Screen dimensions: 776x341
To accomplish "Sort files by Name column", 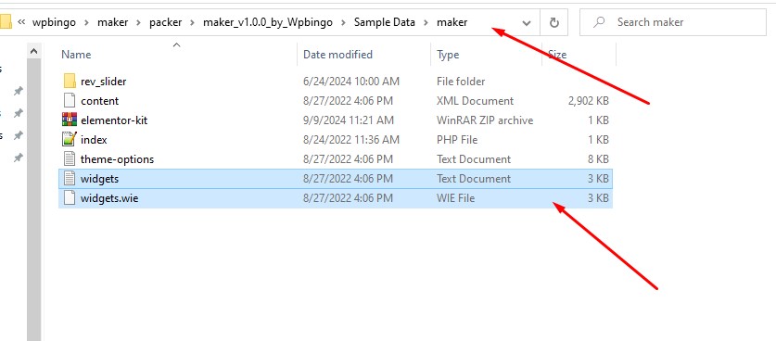I will click(76, 55).
